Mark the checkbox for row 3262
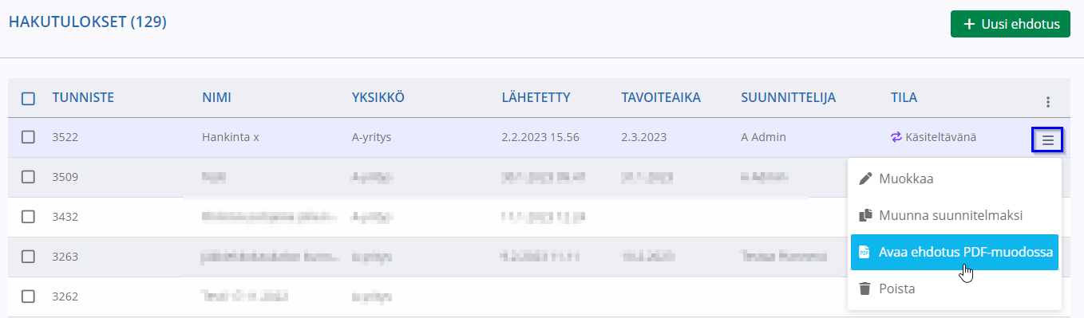Screen dimensions: 1084x318 pyautogui.click(x=28, y=296)
